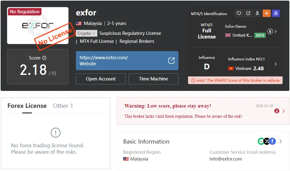The height and width of the screenshot is (171, 290).
Task: Click 'No forex trading license found' message
Action: (x=48, y=145)
